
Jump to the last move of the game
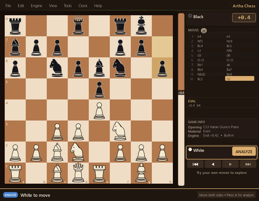(x=248, y=164)
